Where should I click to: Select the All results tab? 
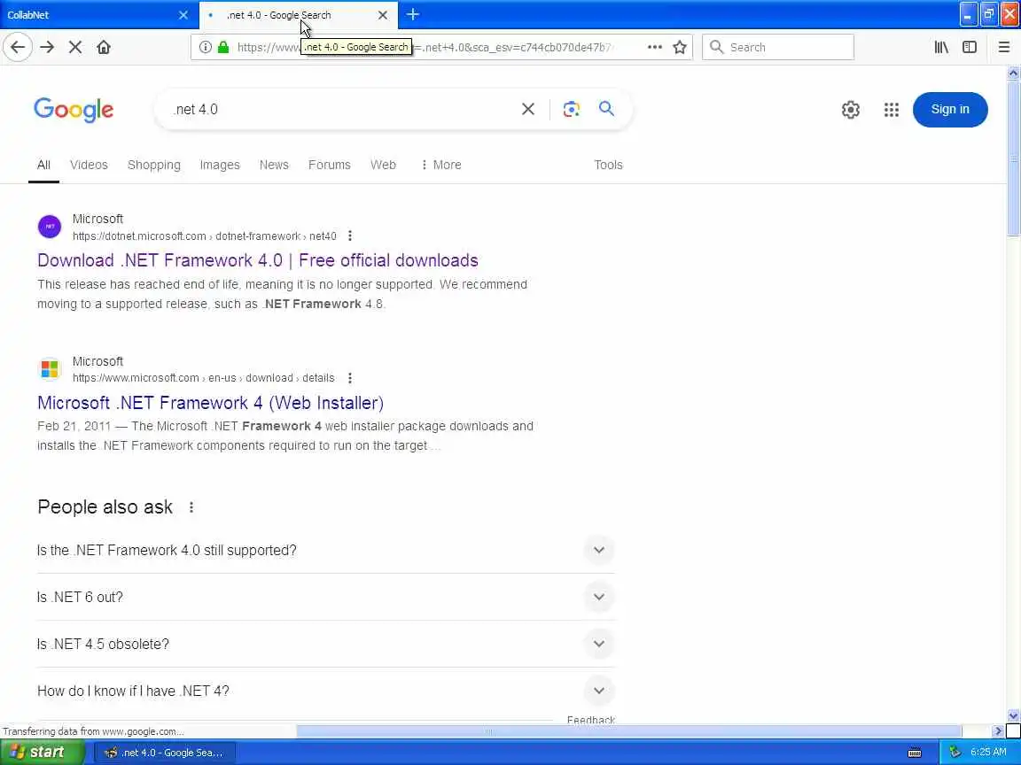pyautogui.click(x=43, y=166)
